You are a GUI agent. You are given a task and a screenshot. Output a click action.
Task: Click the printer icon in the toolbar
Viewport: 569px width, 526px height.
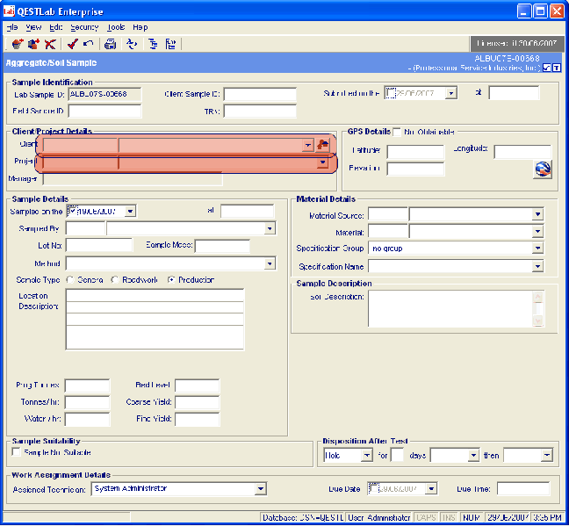(110, 44)
